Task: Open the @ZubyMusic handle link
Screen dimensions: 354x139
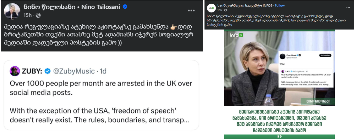Action: (74, 71)
